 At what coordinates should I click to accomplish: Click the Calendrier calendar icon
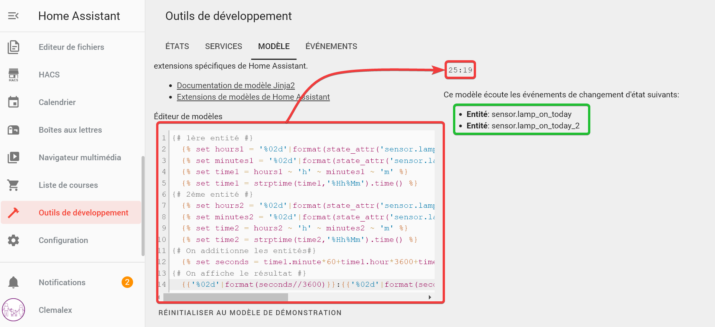tap(13, 102)
